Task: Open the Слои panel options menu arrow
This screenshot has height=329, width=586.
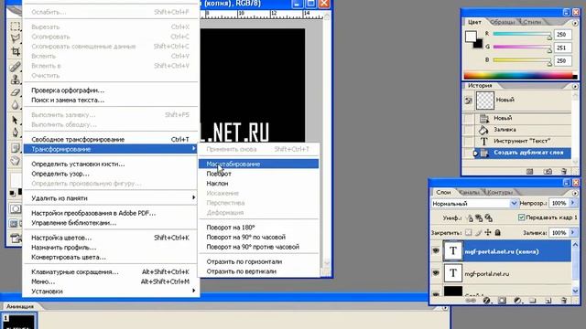Action: click(x=575, y=193)
